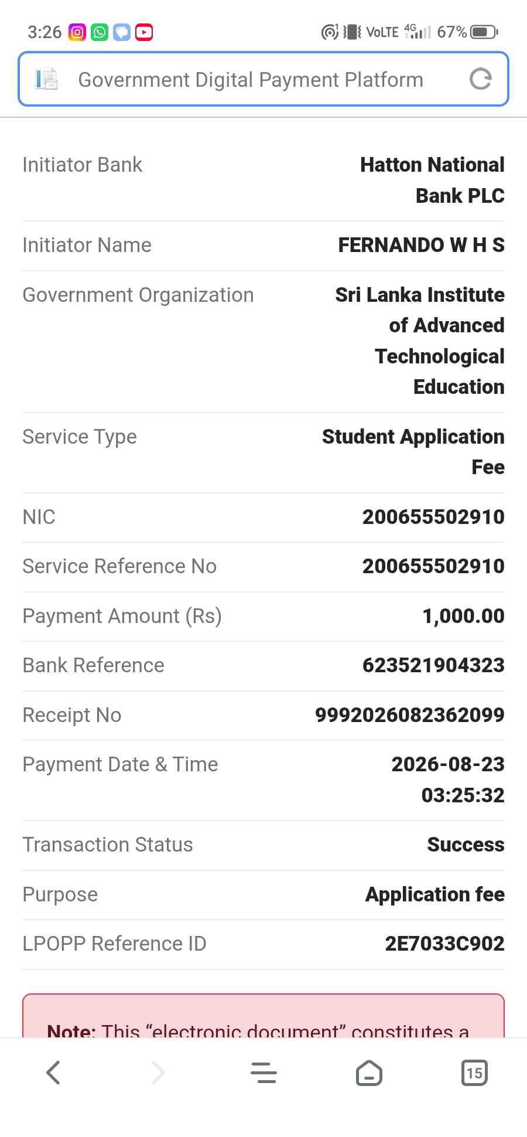Tap the Government Digital Payment Platform address field
The image size is (527, 1137).
click(x=263, y=79)
